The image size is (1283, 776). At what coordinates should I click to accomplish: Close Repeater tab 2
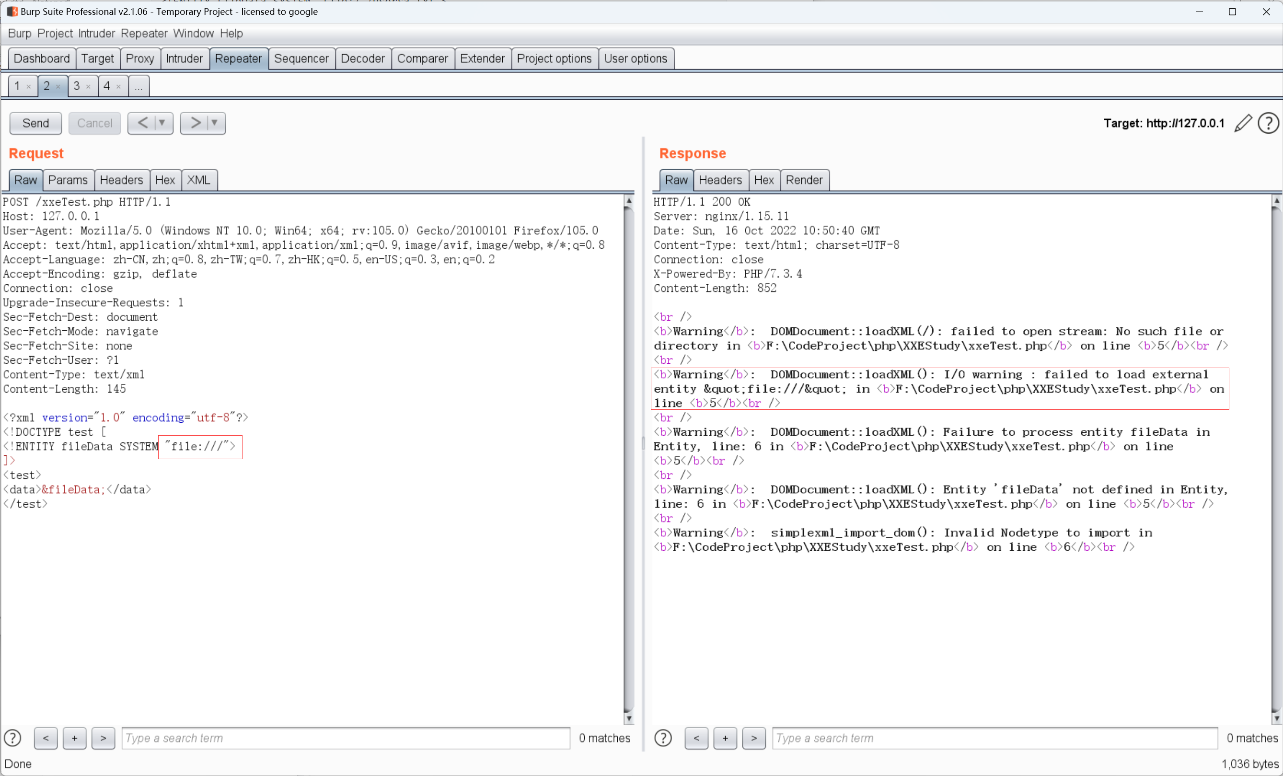coord(58,86)
